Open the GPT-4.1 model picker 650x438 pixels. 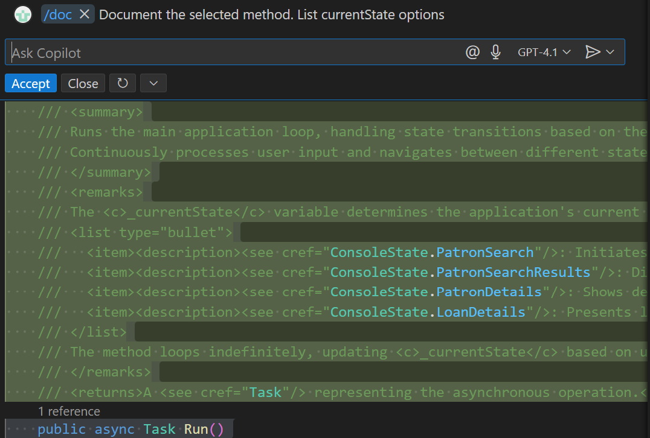pos(543,52)
